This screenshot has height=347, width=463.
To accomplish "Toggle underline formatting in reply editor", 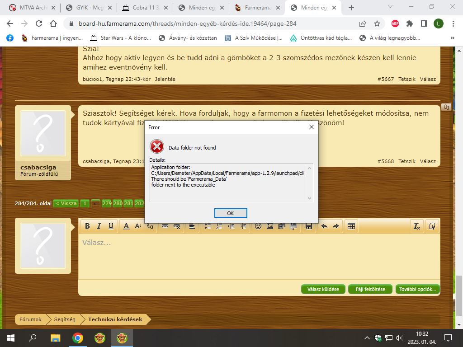I will click(x=110, y=226).
